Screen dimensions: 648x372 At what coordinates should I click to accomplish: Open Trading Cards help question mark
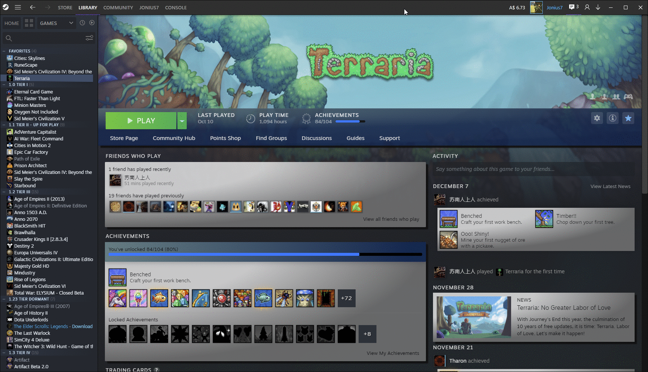157,370
